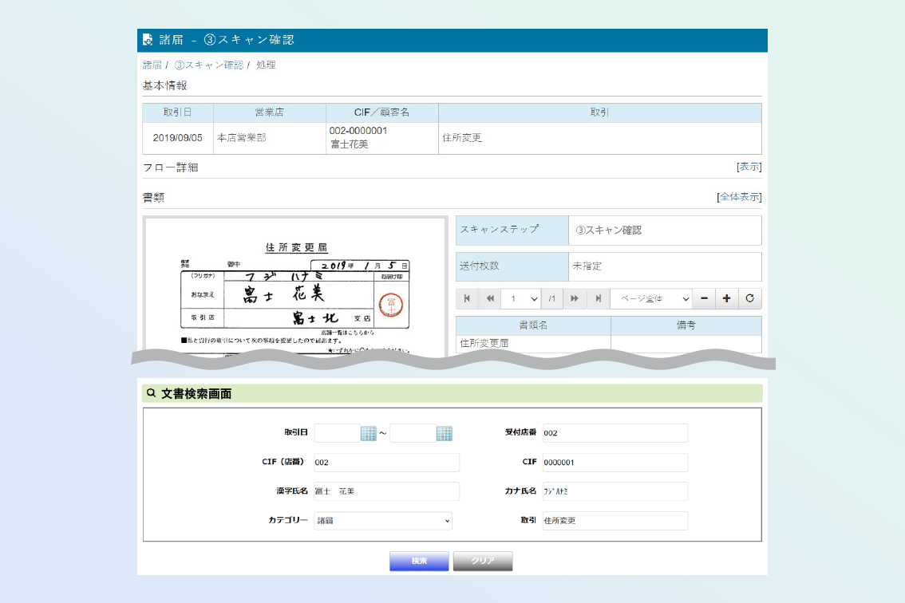Open the page number dropdown
905x603 pixels.
[521, 299]
